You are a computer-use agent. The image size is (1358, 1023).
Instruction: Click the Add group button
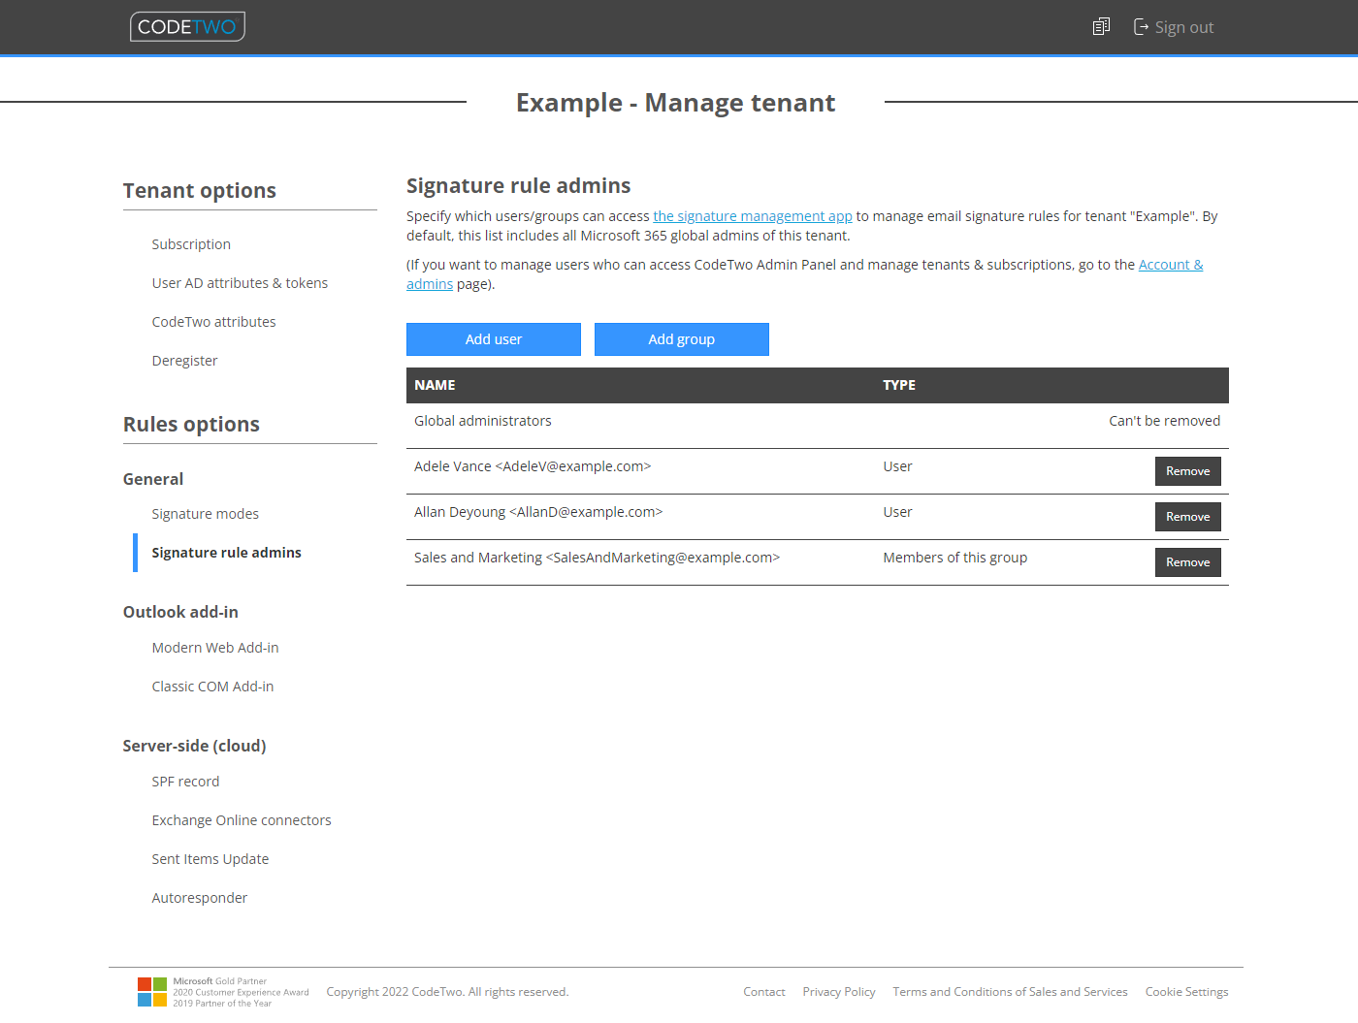pyautogui.click(x=682, y=339)
